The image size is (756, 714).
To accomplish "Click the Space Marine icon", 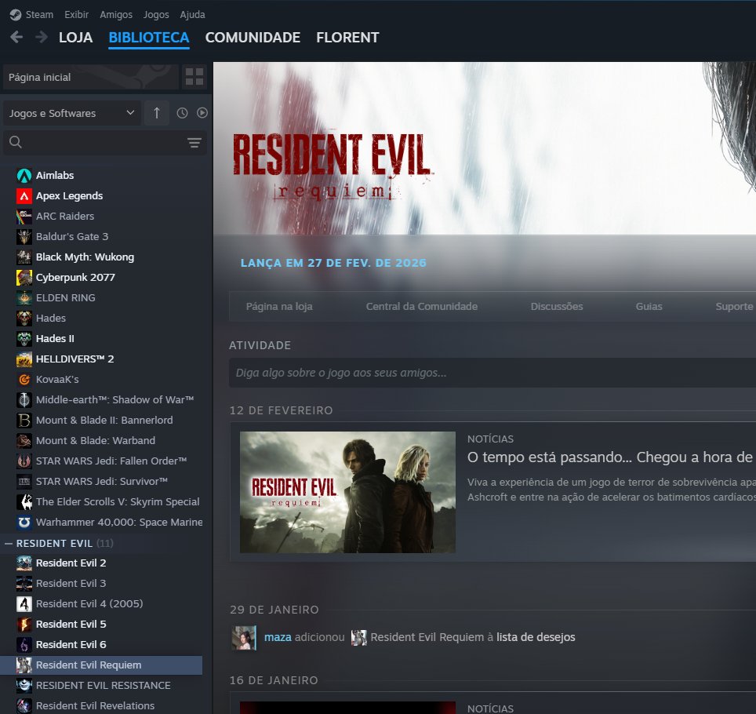I will (x=24, y=522).
